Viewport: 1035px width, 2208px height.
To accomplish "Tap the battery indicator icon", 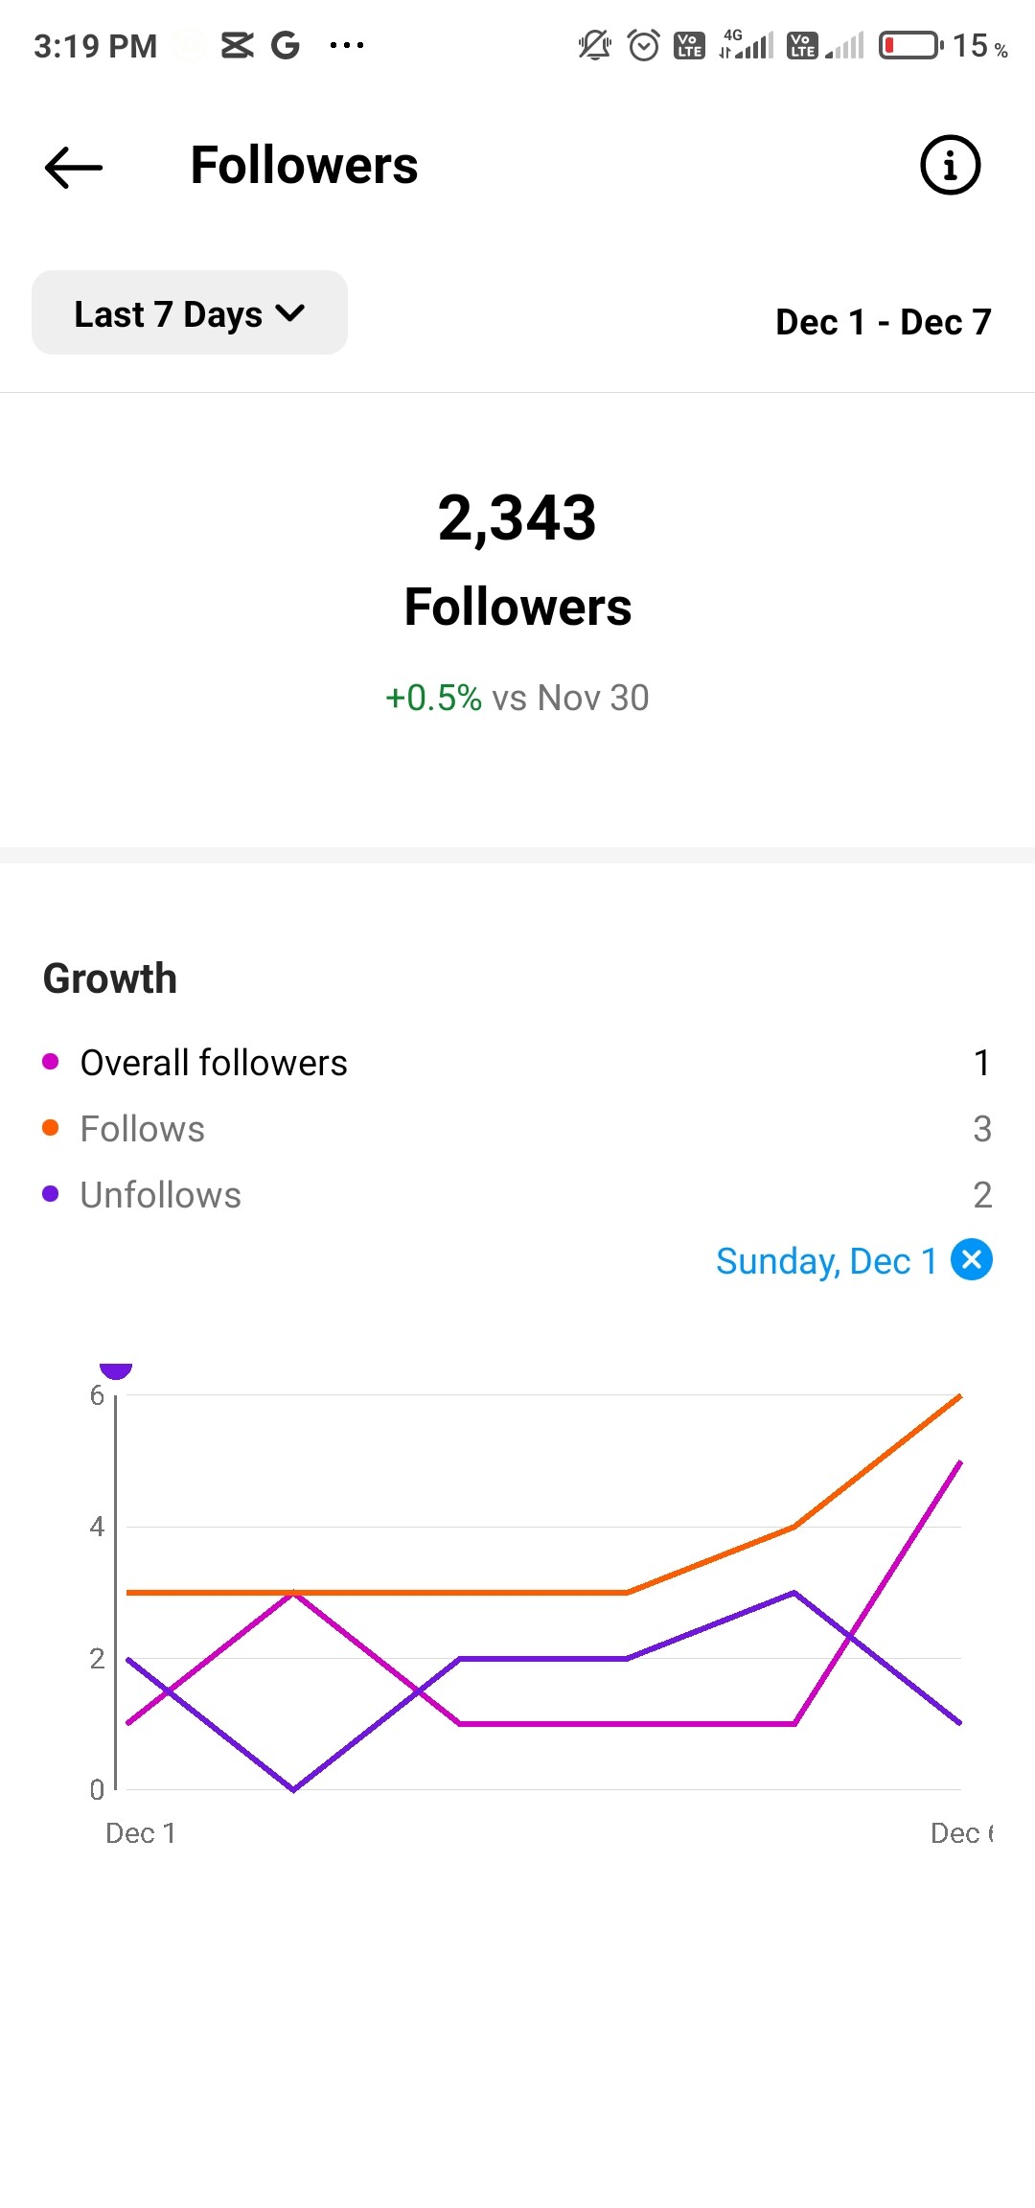I will click(x=910, y=45).
